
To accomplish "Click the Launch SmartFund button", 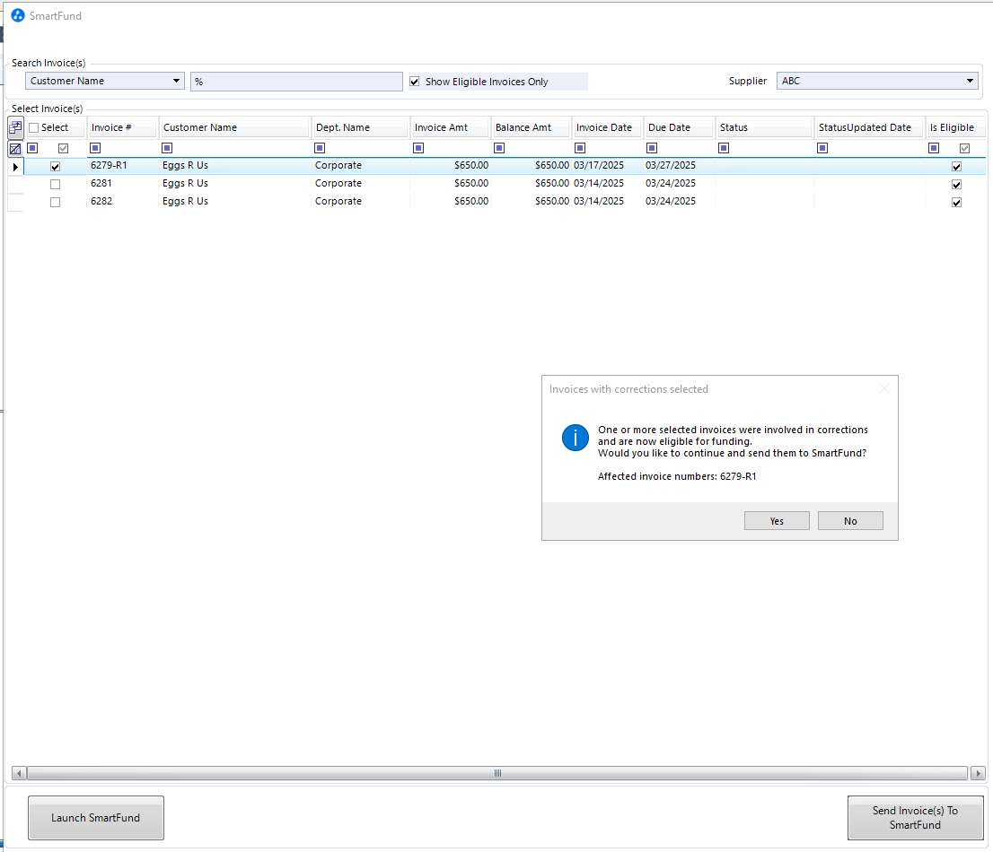I will pyautogui.click(x=96, y=818).
